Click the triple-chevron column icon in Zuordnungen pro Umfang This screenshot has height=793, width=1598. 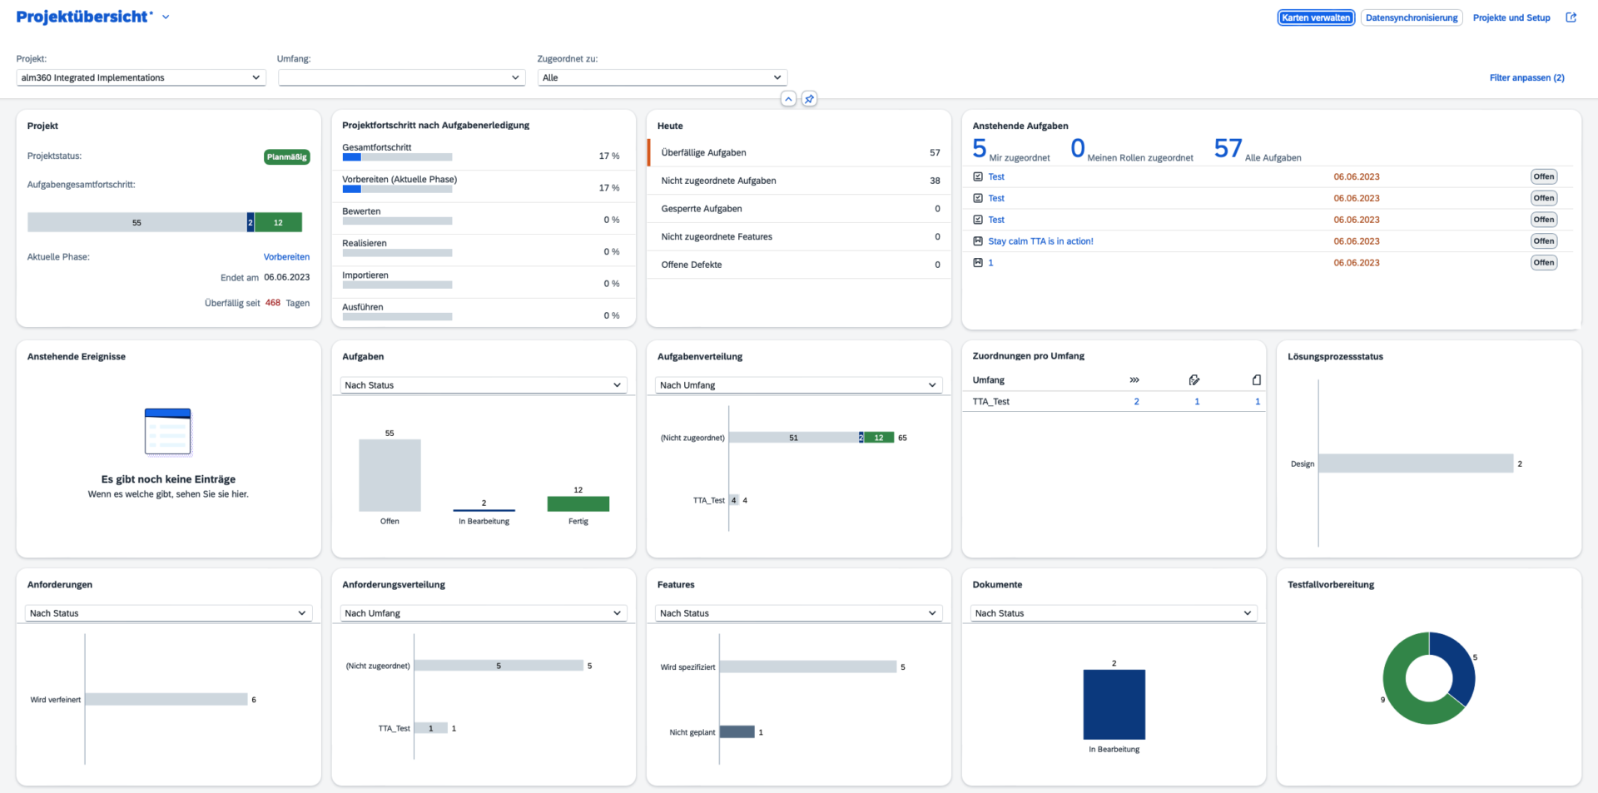[1134, 380]
